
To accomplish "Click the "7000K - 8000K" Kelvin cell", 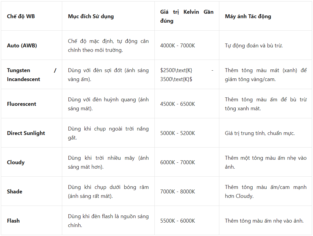I will pos(177,192).
